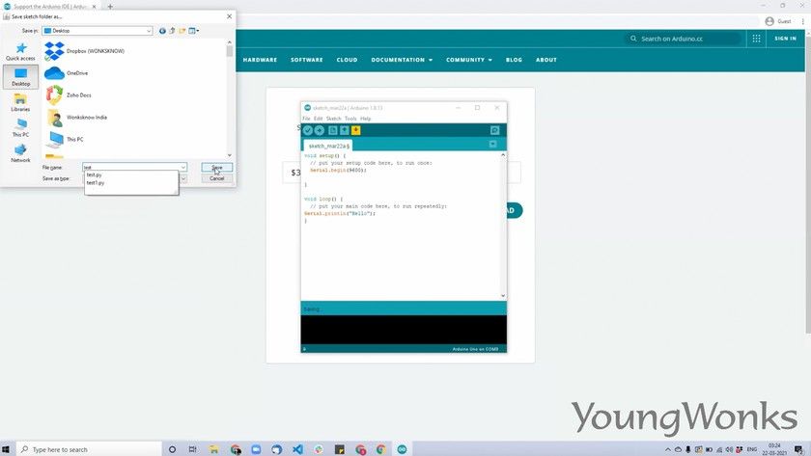Select This PC item in file list
Screen dimensions: 811x456
(64, 140)
